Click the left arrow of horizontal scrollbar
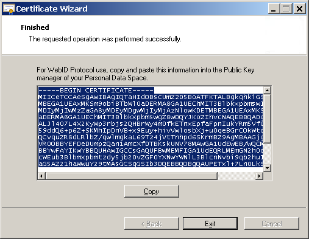 pos(41,176)
